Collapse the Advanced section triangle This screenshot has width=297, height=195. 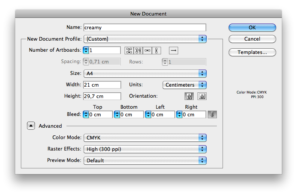[31, 126]
